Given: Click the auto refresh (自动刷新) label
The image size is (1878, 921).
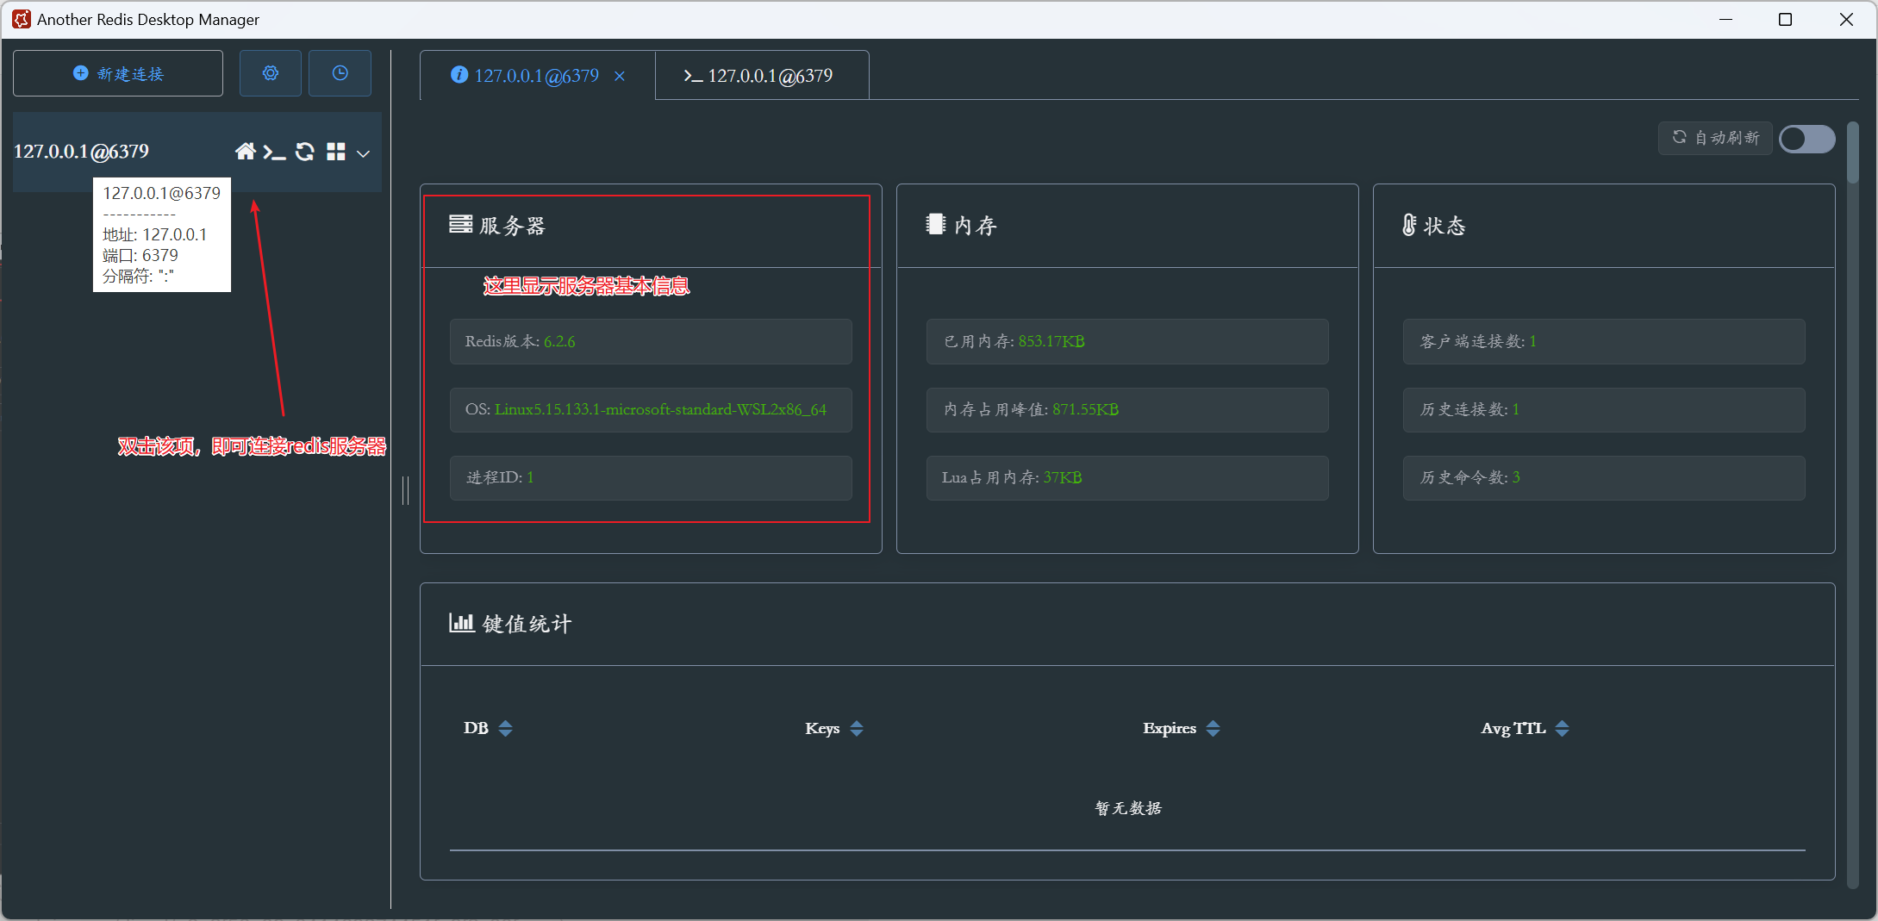Looking at the screenshot, I should tap(1715, 138).
